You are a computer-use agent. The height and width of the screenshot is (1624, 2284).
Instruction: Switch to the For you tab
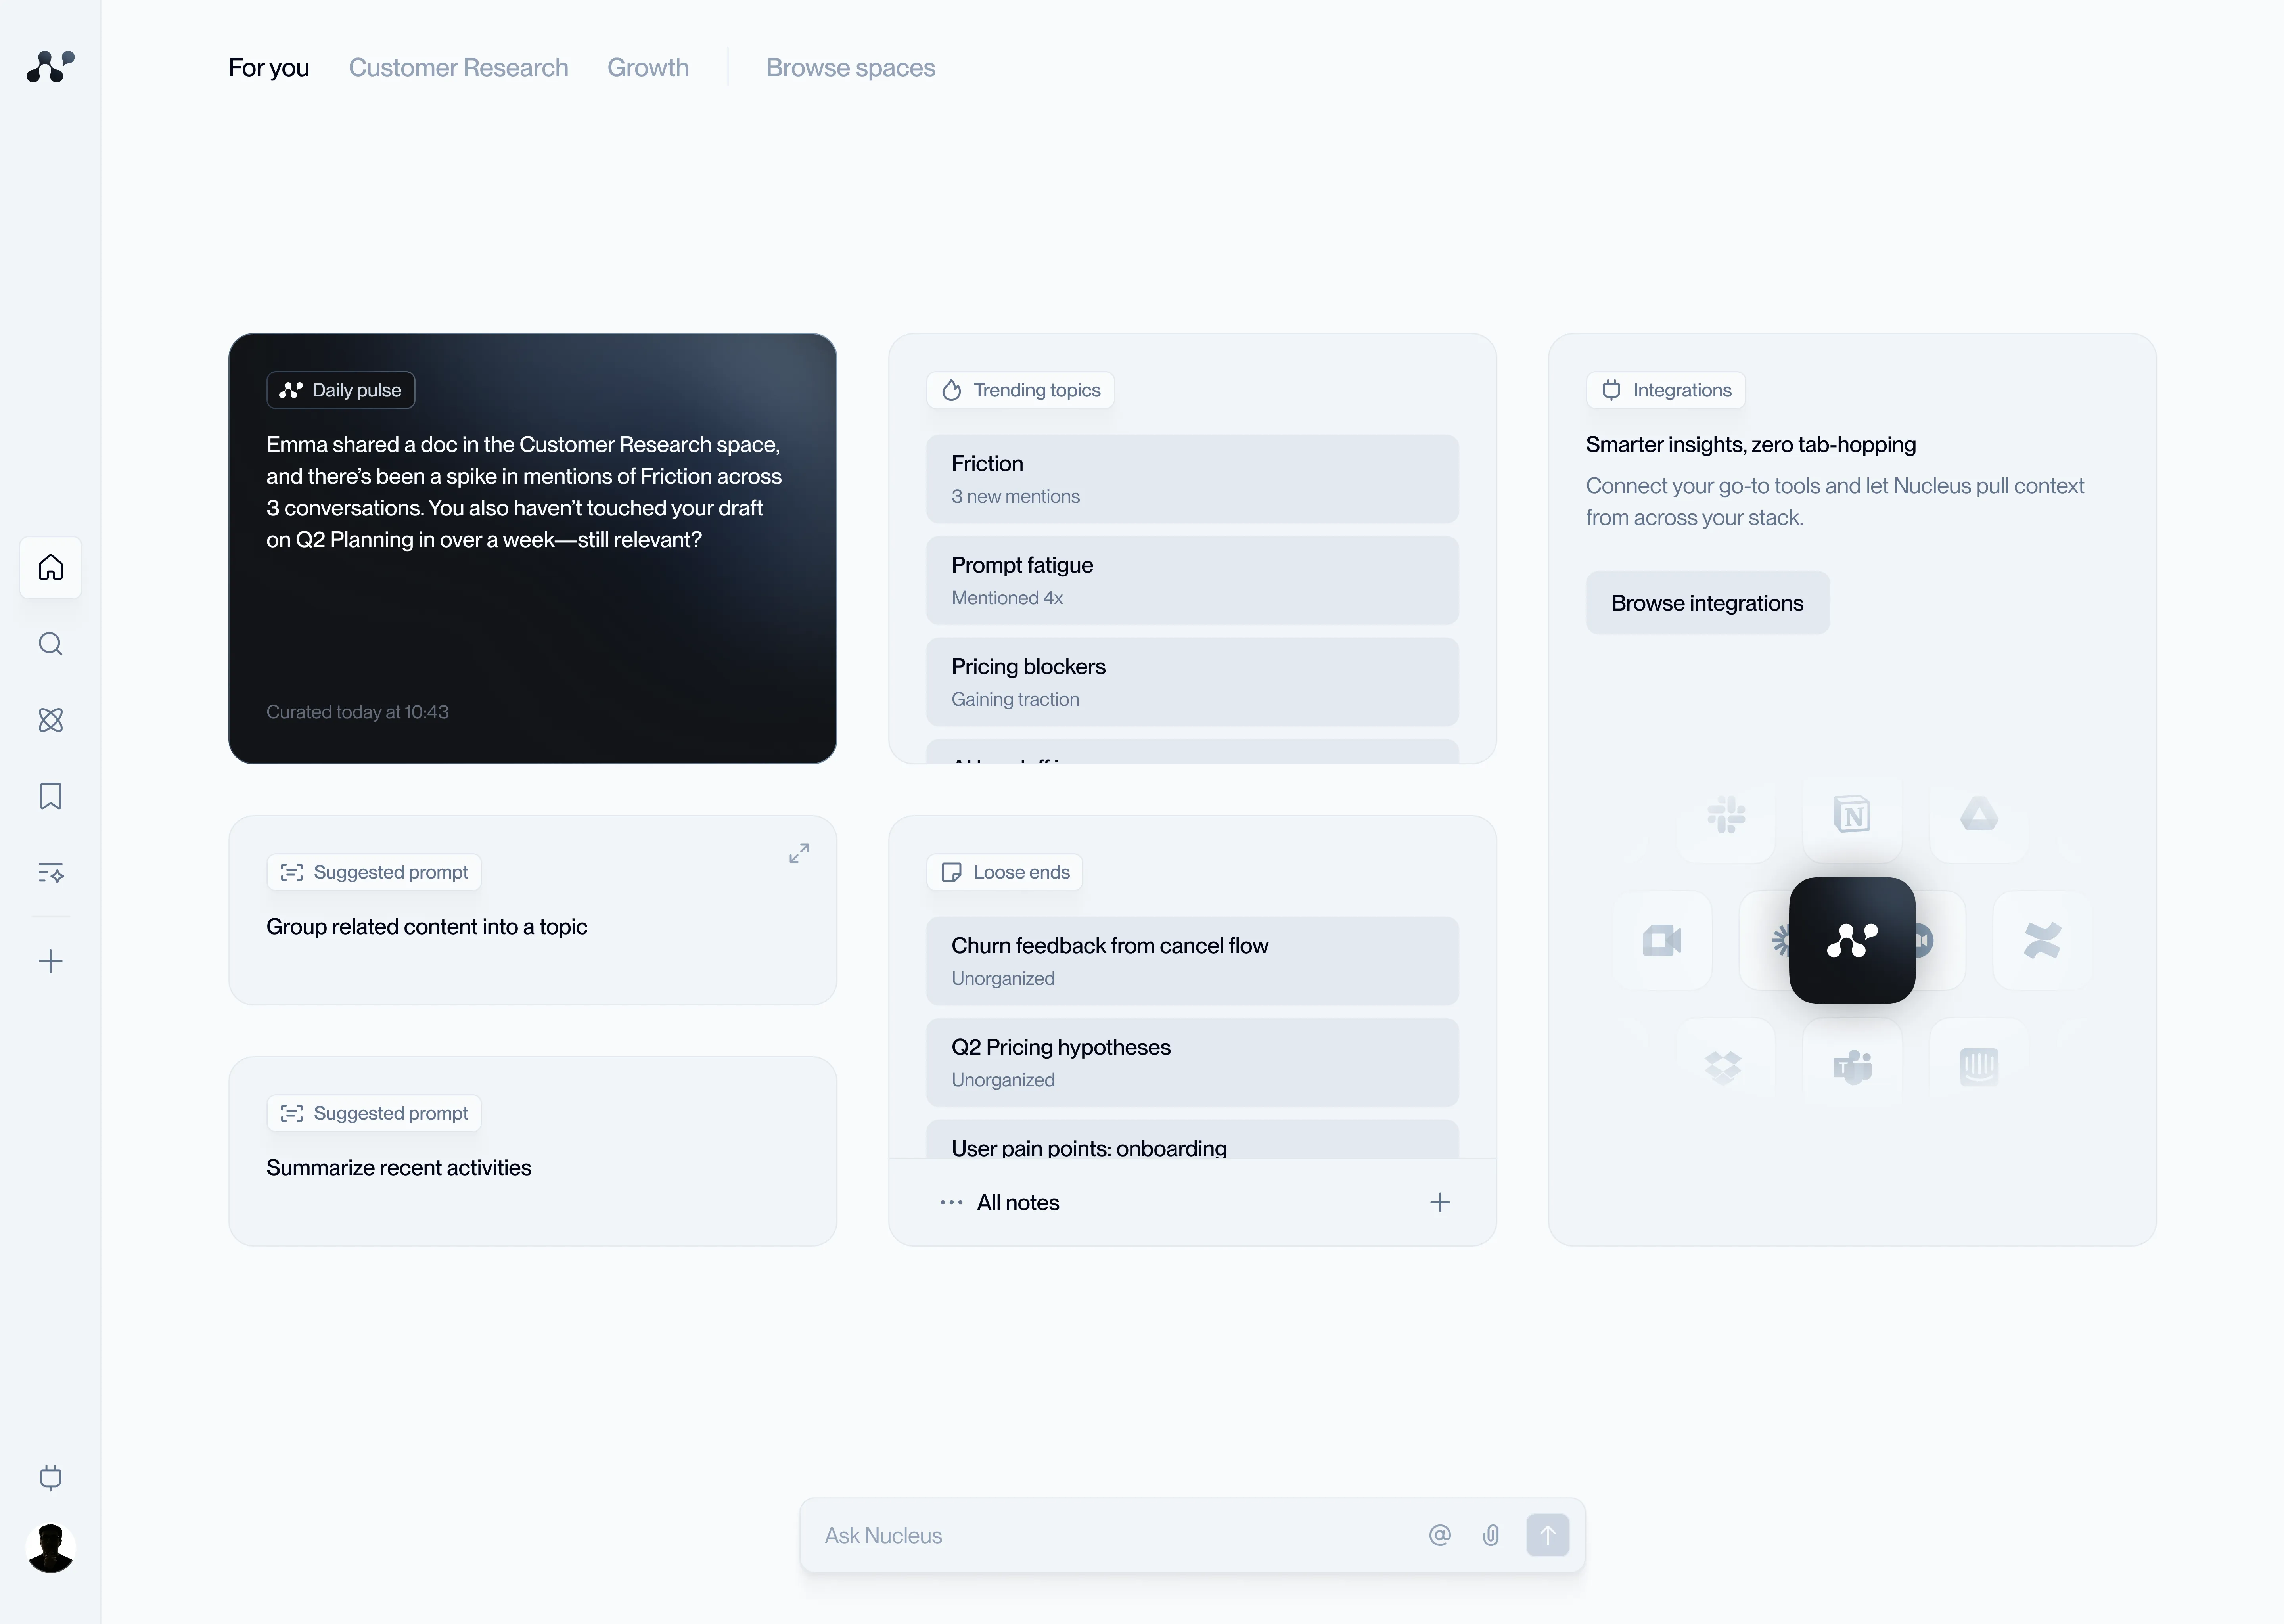point(269,68)
